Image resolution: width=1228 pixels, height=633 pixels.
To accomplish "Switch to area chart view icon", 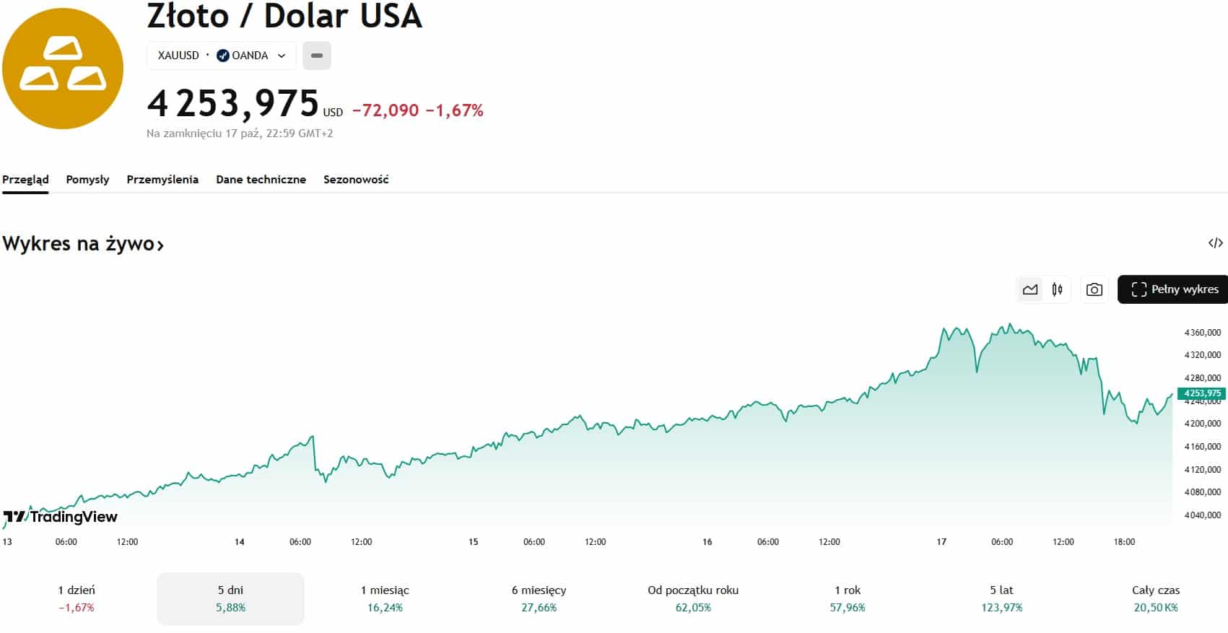I will coord(1030,289).
